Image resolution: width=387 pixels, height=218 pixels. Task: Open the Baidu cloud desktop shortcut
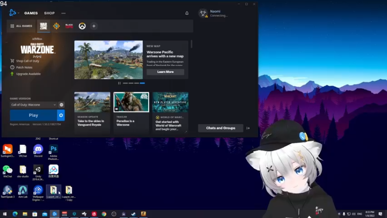point(53,171)
